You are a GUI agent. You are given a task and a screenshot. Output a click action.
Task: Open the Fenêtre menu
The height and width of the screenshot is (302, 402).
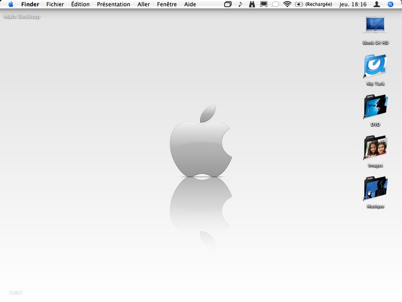(x=167, y=5)
